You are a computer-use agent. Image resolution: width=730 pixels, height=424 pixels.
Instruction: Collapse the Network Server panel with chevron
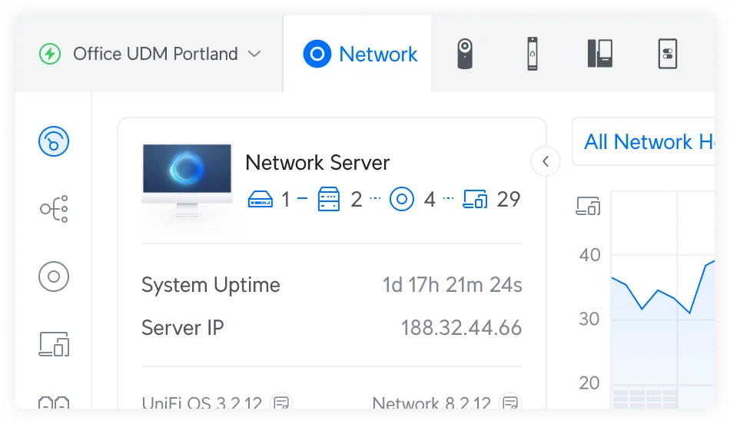546,161
